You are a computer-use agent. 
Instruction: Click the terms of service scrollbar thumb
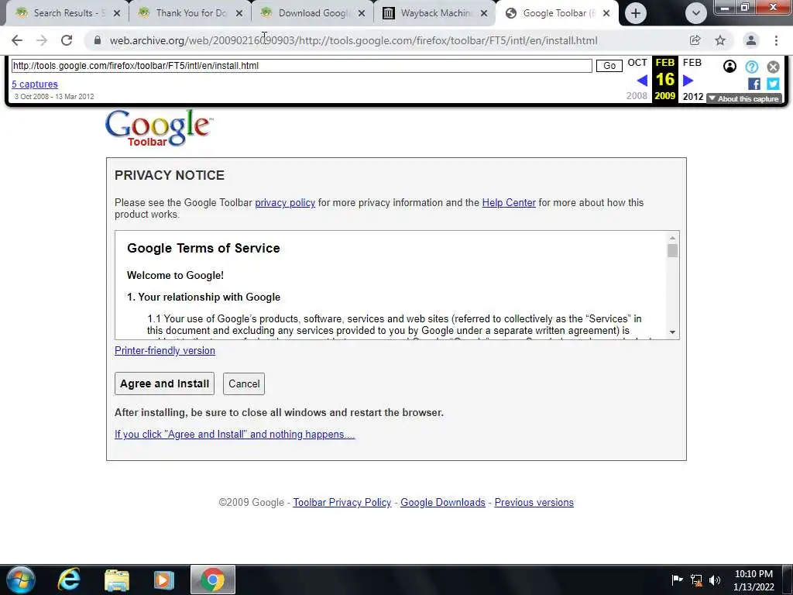(672, 251)
